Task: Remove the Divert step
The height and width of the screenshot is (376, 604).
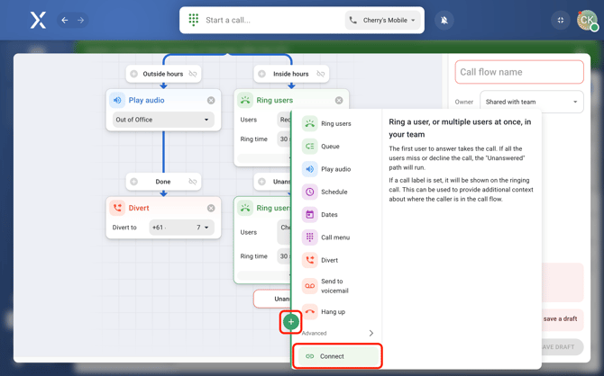Action: [x=211, y=208]
